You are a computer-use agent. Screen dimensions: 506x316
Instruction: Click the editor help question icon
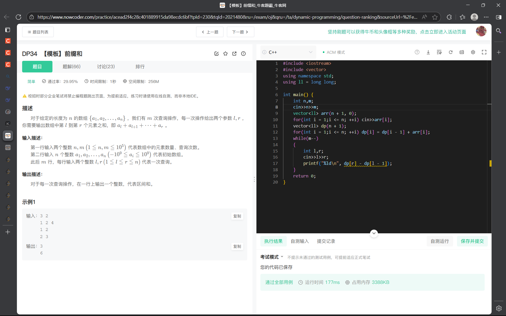pos(417,52)
